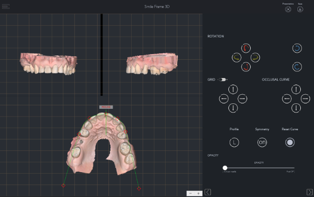Open the hamburger menu at top left

[x=6, y=7]
